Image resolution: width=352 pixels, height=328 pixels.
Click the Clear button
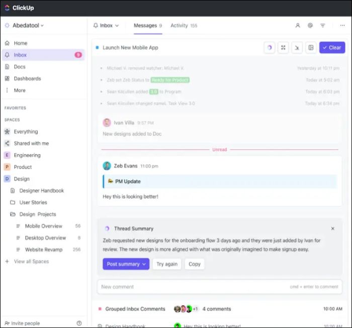[331, 47]
